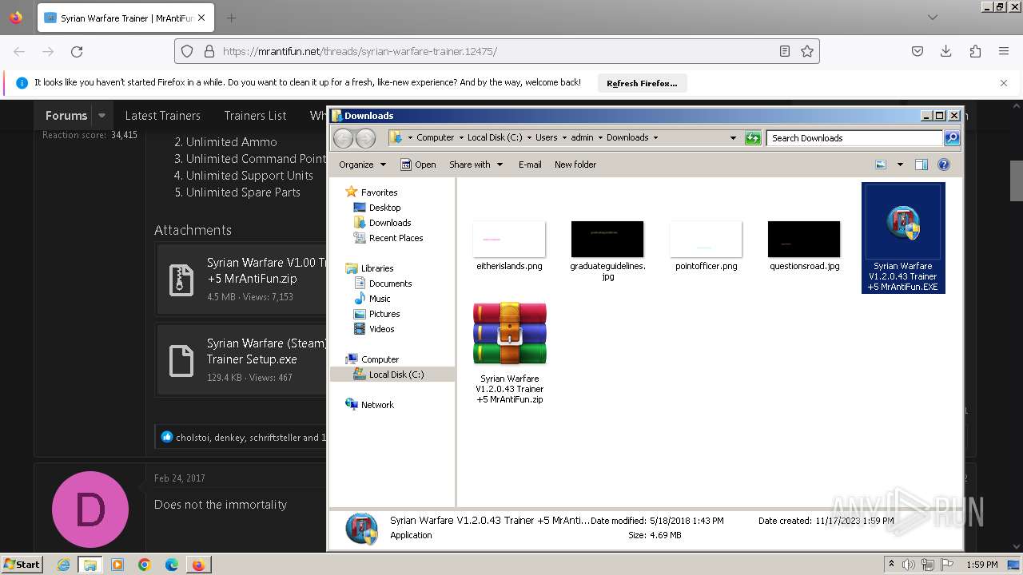Click in the Search Downloads field
Screen dimensions: 1023x575
(854, 138)
